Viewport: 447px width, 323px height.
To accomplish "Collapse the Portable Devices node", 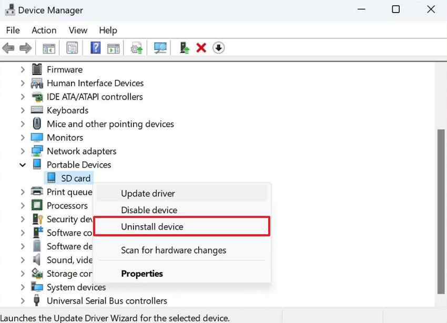I will pos(23,165).
